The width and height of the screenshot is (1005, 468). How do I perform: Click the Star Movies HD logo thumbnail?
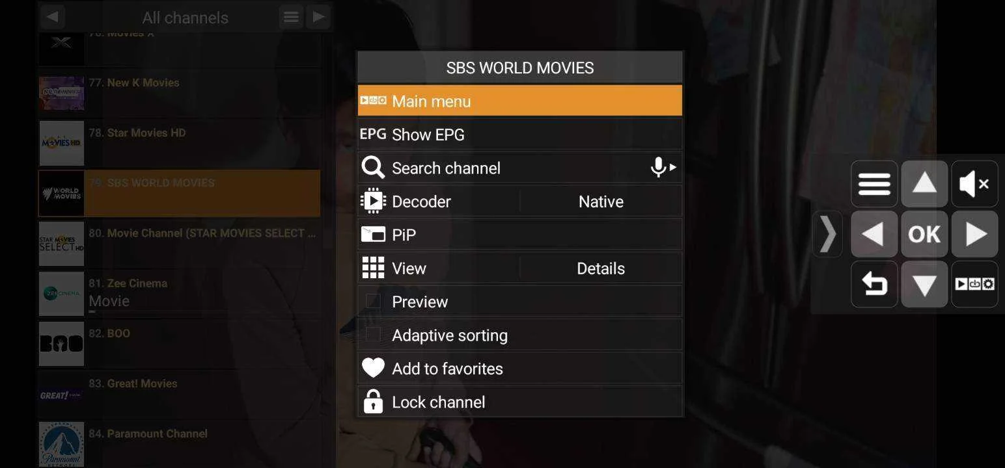click(62, 143)
